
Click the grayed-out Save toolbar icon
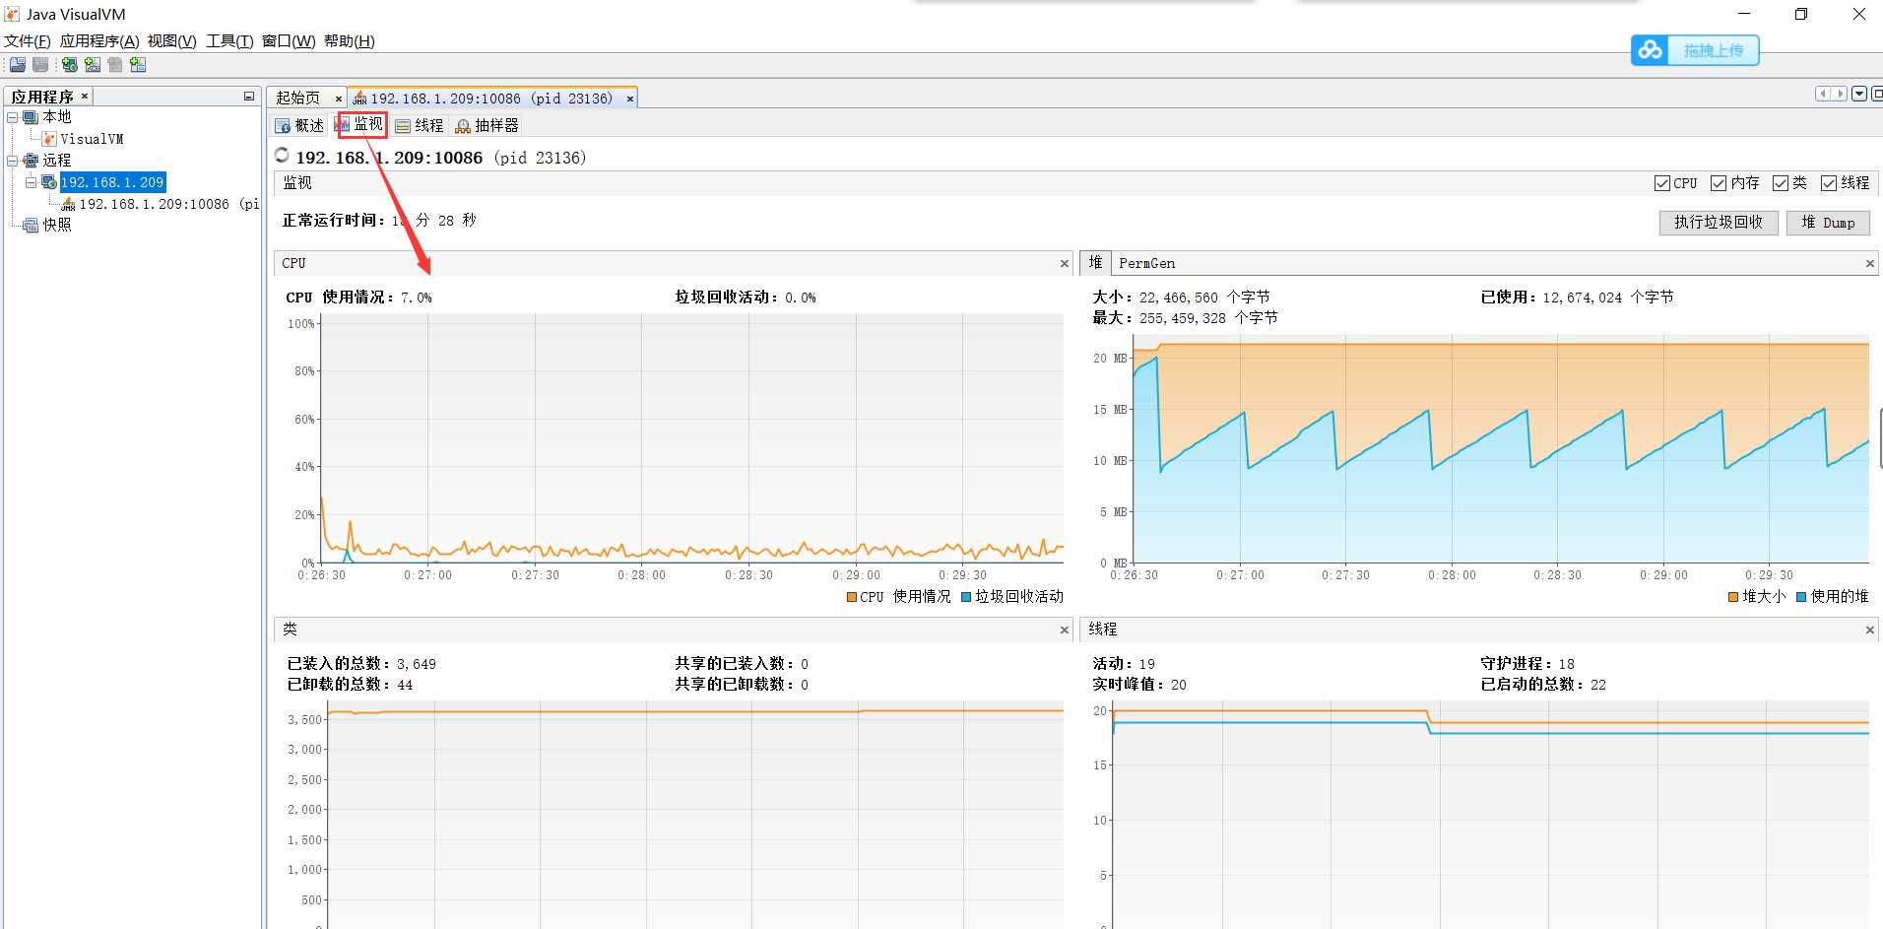tap(40, 65)
